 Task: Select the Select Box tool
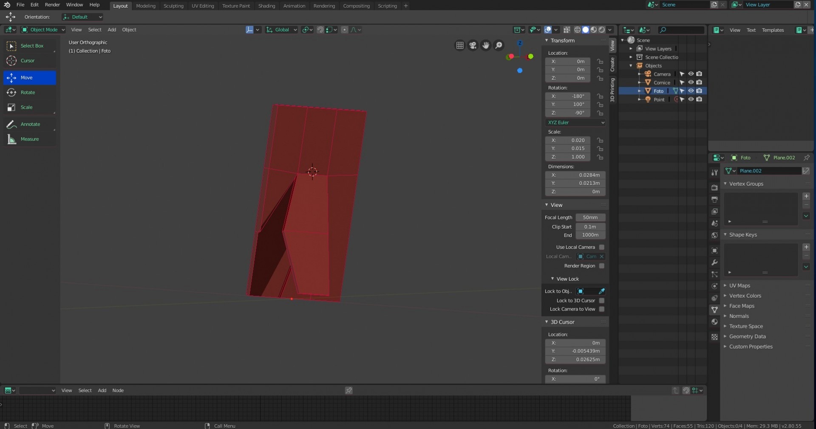tap(30, 46)
